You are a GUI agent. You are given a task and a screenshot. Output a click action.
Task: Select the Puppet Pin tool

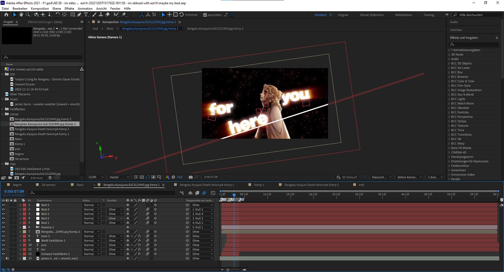click(124, 15)
